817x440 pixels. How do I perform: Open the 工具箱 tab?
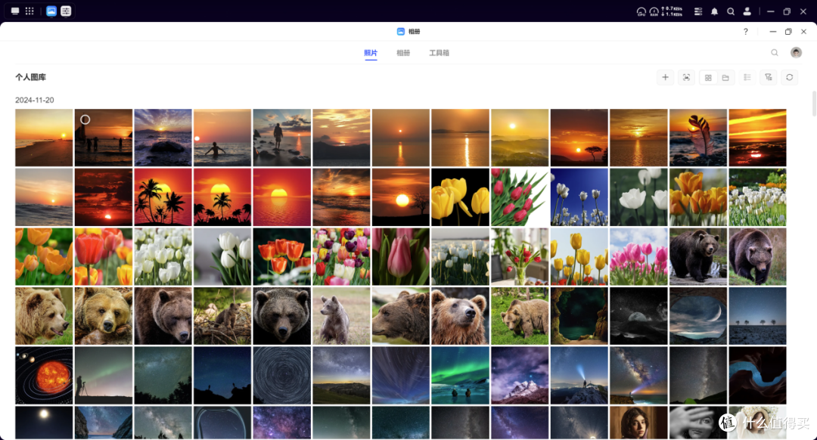pyautogui.click(x=439, y=53)
